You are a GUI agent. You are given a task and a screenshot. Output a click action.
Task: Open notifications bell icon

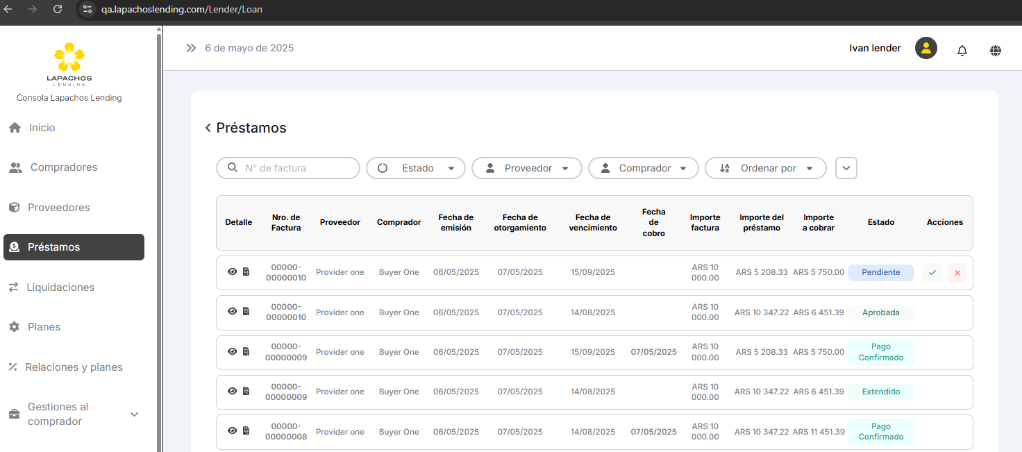click(x=962, y=50)
